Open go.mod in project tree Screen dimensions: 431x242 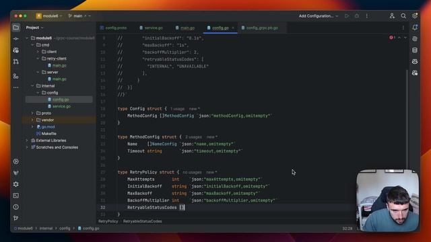pos(48,127)
